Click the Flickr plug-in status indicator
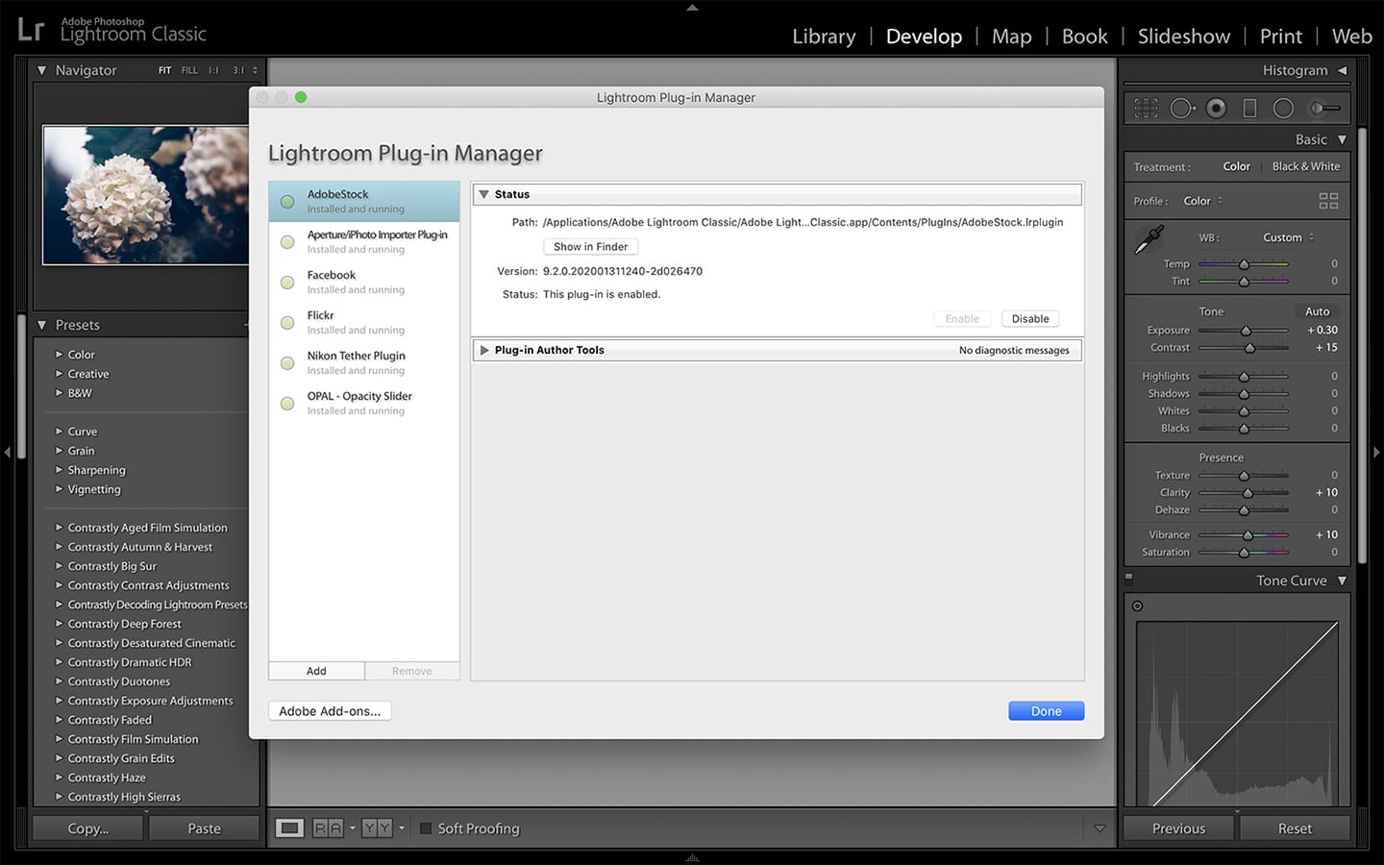The height and width of the screenshot is (865, 1384). tap(287, 323)
